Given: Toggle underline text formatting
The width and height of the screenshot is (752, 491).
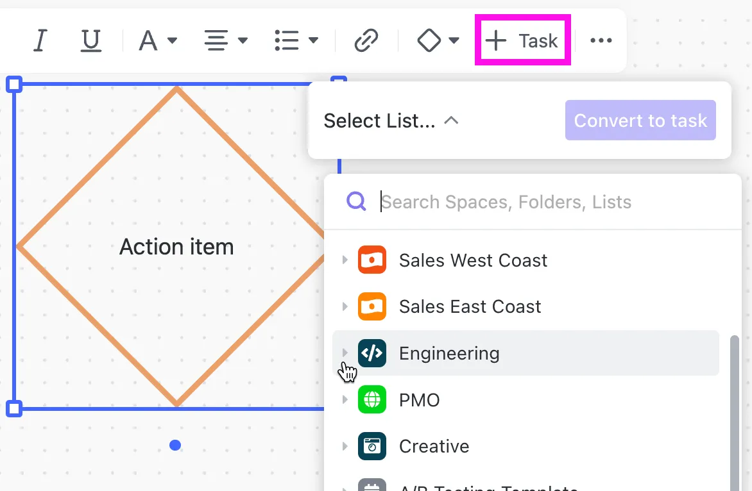Looking at the screenshot, I should click(x=90, y=40).
